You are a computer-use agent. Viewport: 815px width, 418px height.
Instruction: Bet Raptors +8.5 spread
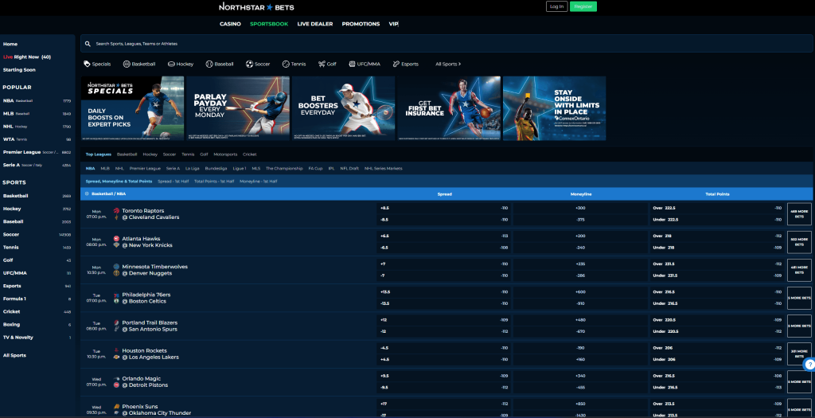443,208
